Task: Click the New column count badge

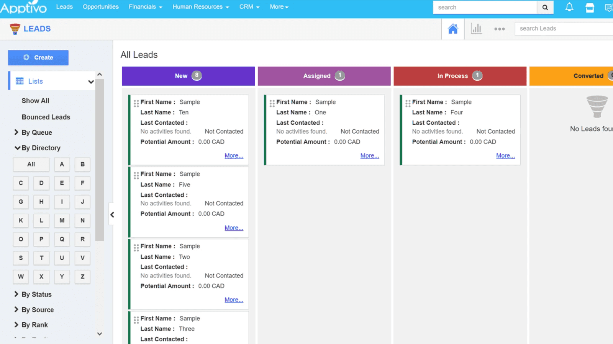Action: click(197, 75)
